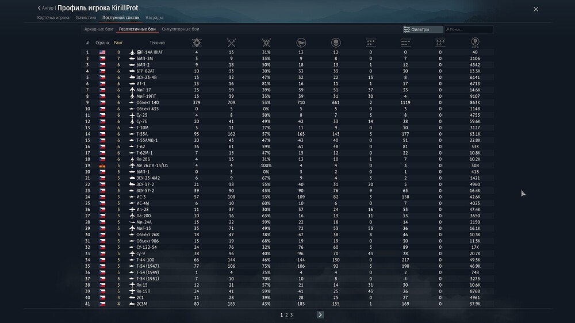Select page 1 of the list
The height and width of the screenshot is (323, 575).
tap(282, 315)
